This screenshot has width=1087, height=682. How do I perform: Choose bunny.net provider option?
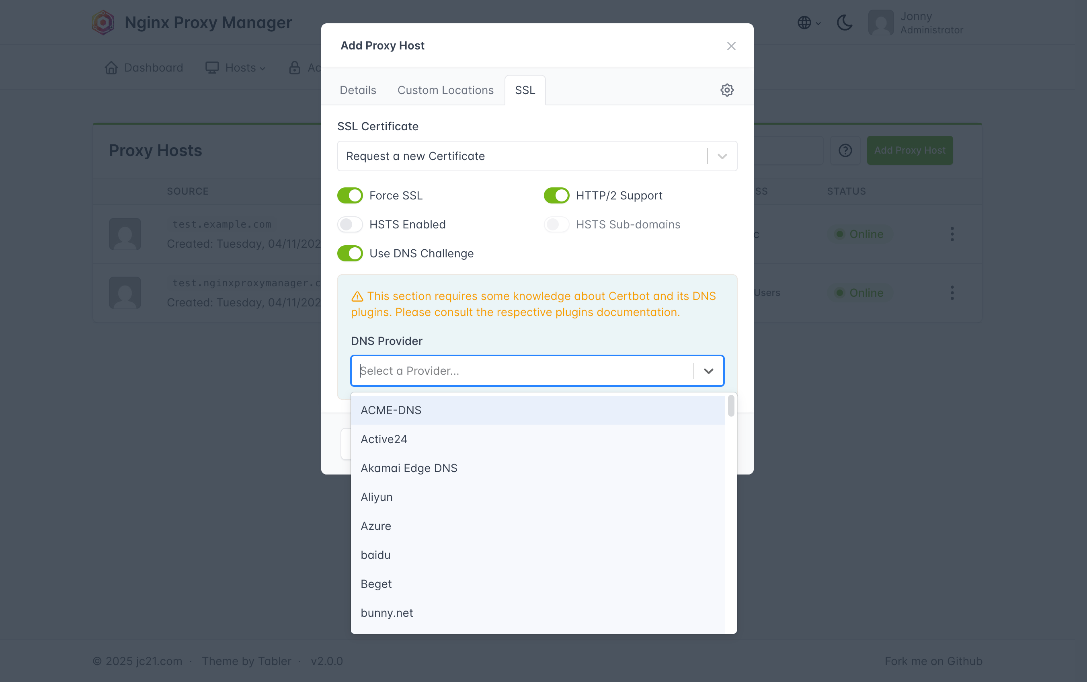point(386,613)
